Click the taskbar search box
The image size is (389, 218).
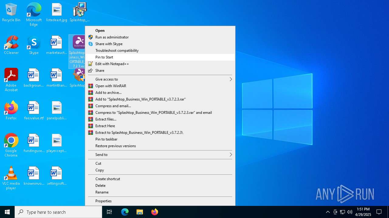tap(58, 212)
